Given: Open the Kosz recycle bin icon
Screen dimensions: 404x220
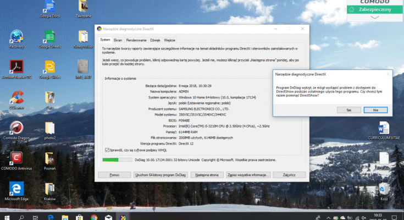Looking at the screenshot, I should [x=384, y=191].
